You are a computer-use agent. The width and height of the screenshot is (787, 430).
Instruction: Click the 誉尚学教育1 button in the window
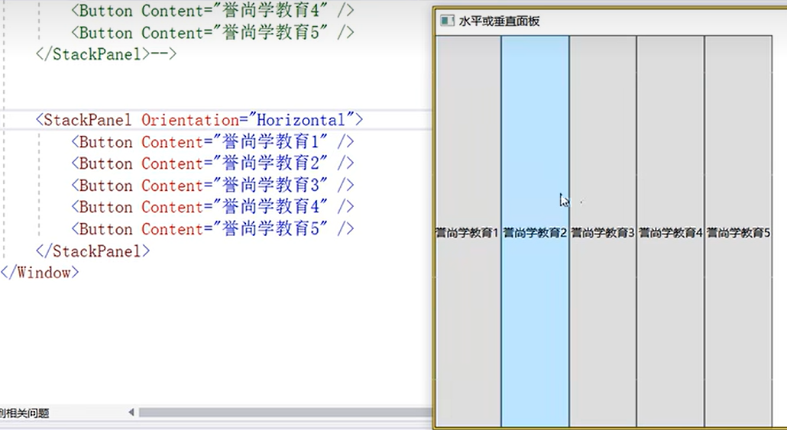coord(468,231)
